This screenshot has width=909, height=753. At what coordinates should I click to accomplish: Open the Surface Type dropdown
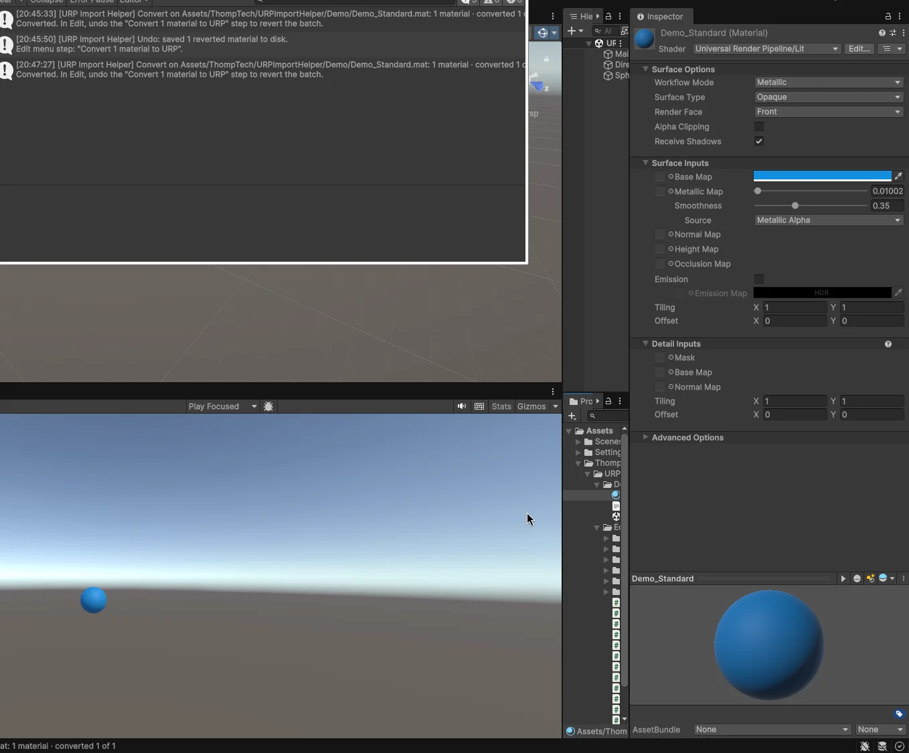[829, 97]
